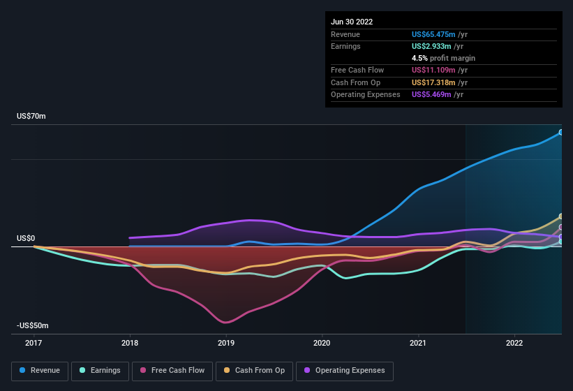This screenshot has height=391, width=573.
Task: Click the teal Earnings endpoint marker
Action: click(561, 242)
